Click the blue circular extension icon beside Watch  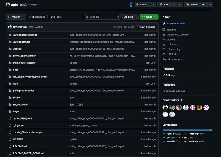(x=131, y=4)
